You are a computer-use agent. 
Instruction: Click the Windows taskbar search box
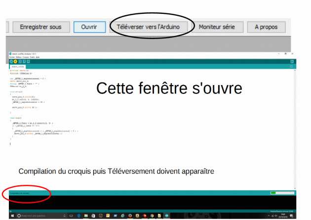pos(35,216)
